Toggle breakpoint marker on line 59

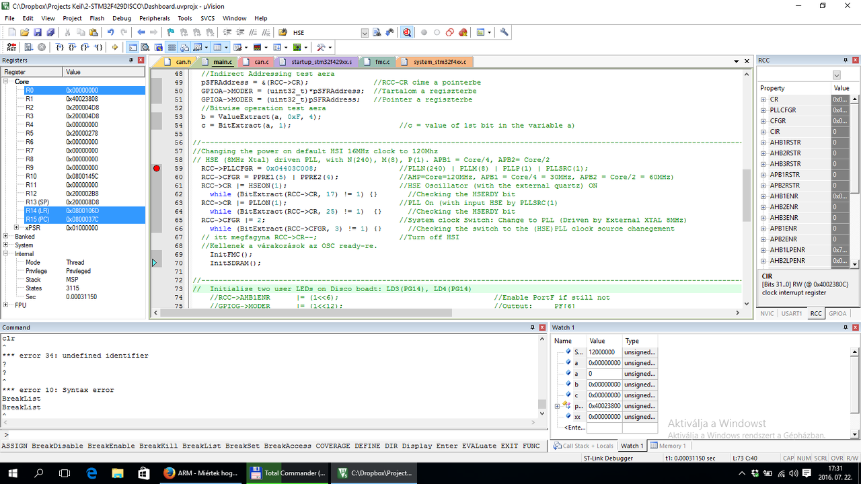click(157, 169)
